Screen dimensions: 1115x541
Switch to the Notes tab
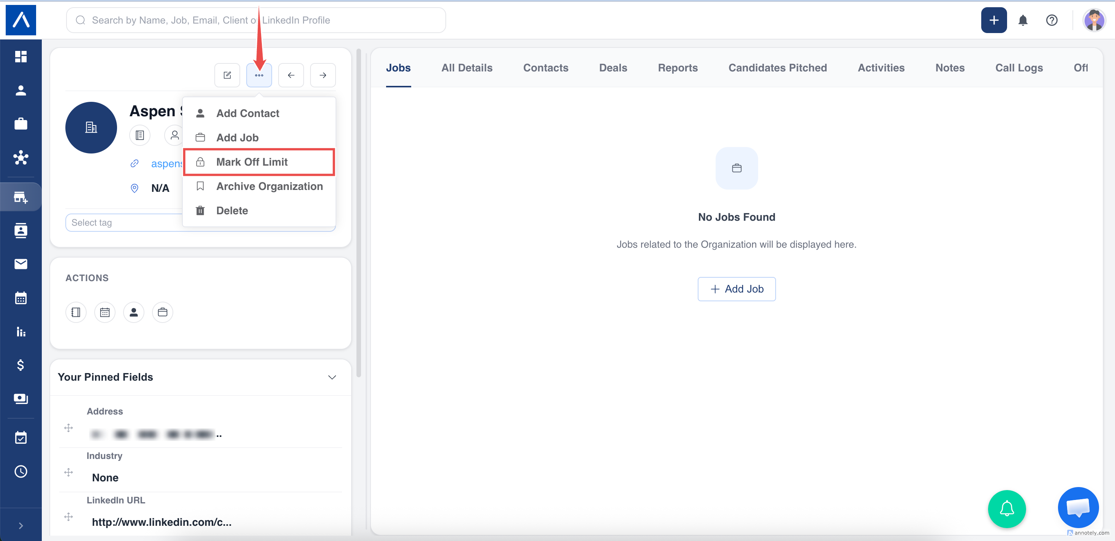coord(950,68)
